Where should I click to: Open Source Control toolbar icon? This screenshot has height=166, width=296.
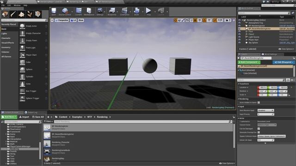65,12
